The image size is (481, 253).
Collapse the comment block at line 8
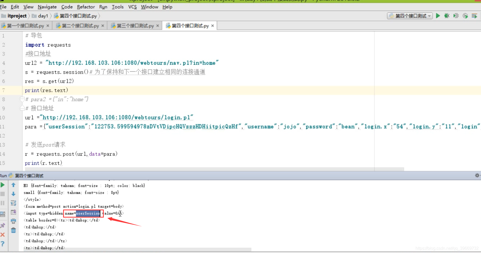tap(22, 99)
